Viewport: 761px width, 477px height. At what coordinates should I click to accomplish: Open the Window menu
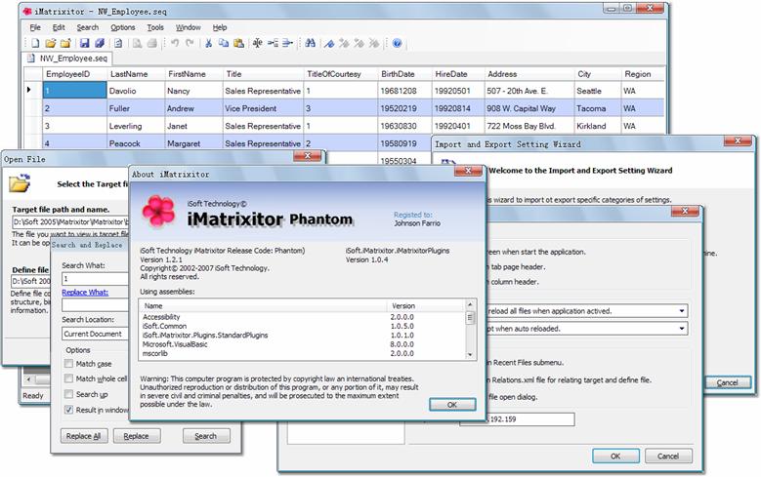click(x=189, y=27)
